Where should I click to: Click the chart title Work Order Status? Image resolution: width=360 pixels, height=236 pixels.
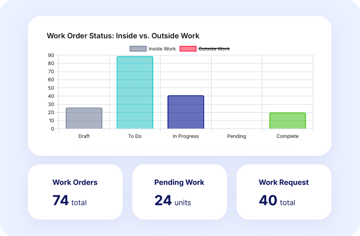tap(123, 36)
